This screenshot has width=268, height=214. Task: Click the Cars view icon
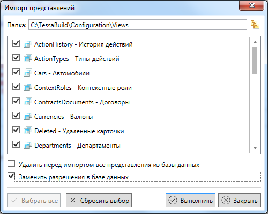pos(28,73)
